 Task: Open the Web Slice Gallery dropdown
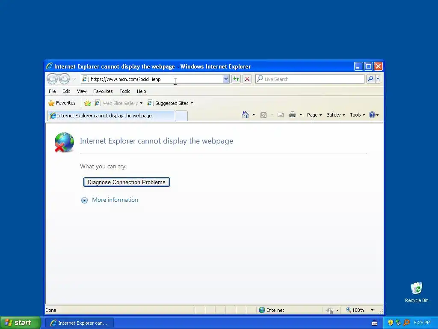tap(119, 103)
